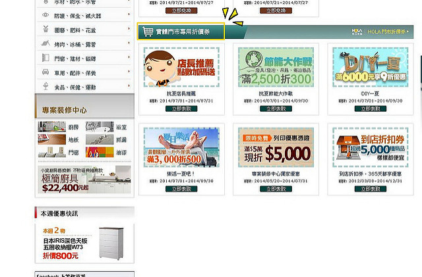Screen dimensions: 422x277
Task: Click the date 2014/07/01-2014/07/31
Action: [186, 101]
